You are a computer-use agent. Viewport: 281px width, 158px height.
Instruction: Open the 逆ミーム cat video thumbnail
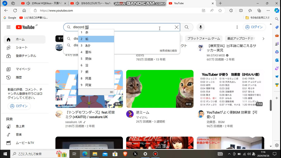coord(160,89)
